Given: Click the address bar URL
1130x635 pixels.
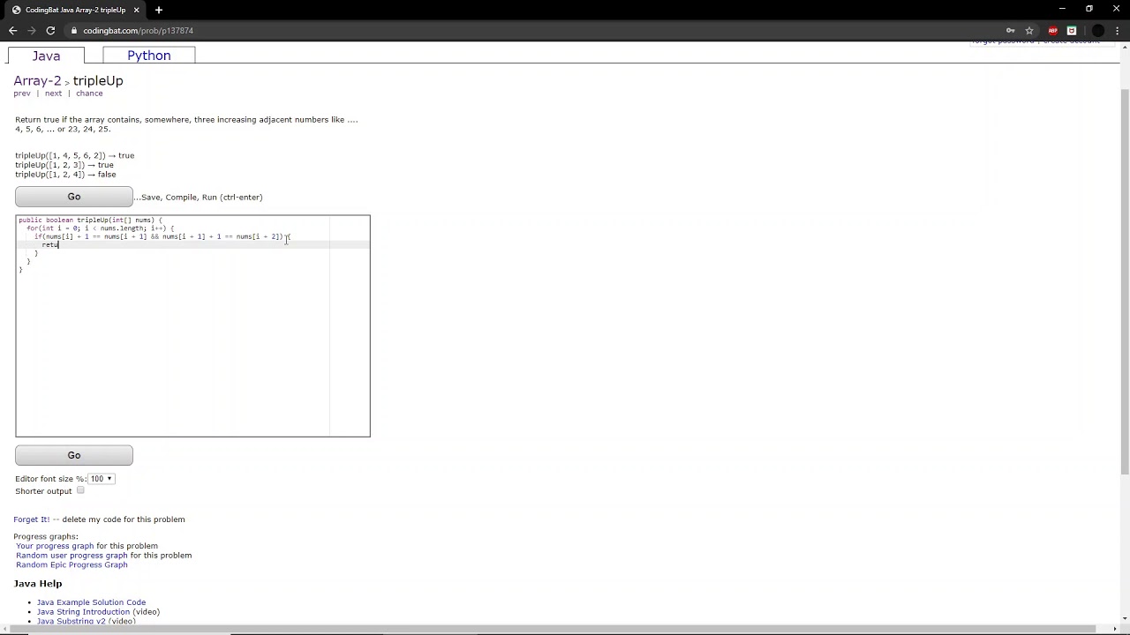Looking at the screenshot, I should tap(138, 31).
